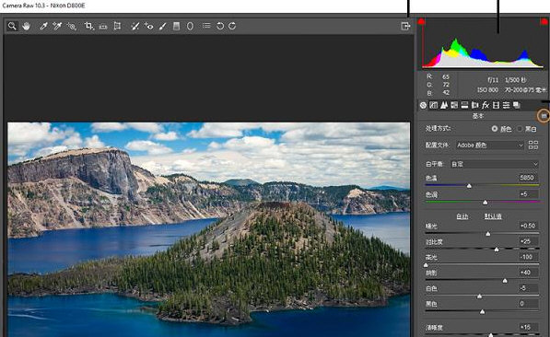
Task: Select the Red Eye Removal tool
Action: 148,26
